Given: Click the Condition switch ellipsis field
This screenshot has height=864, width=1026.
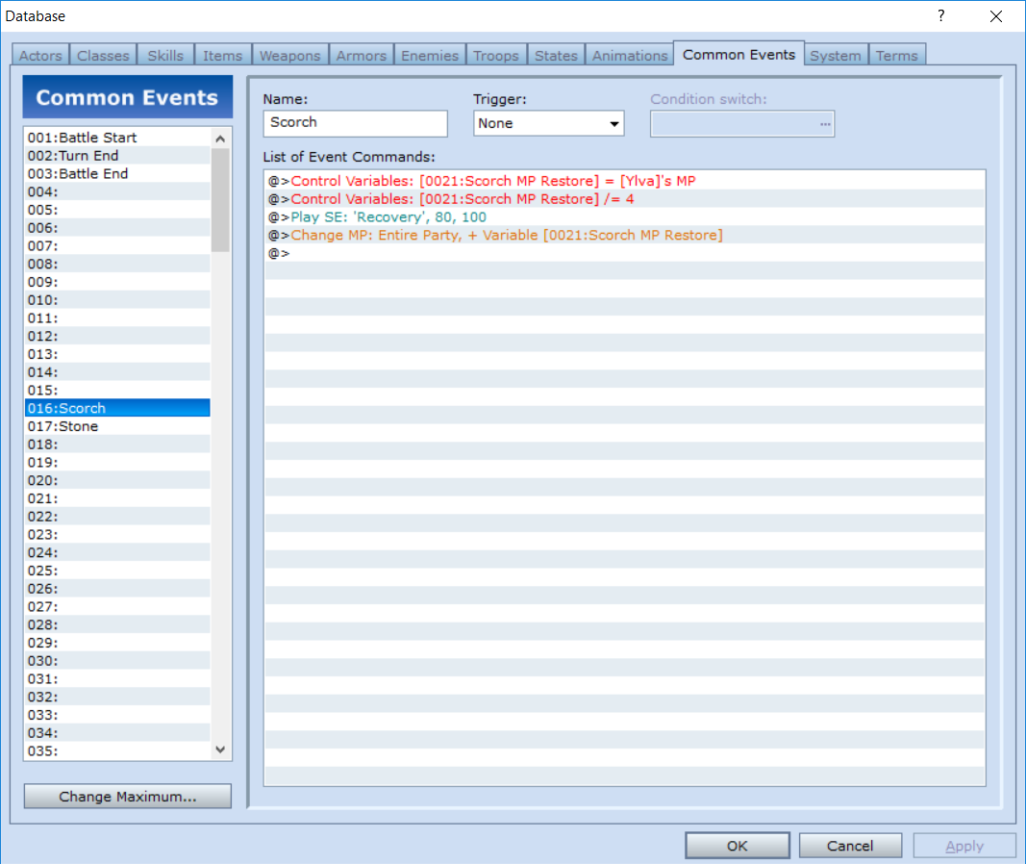Looking at the screenshot, I should tap(742, 124).
